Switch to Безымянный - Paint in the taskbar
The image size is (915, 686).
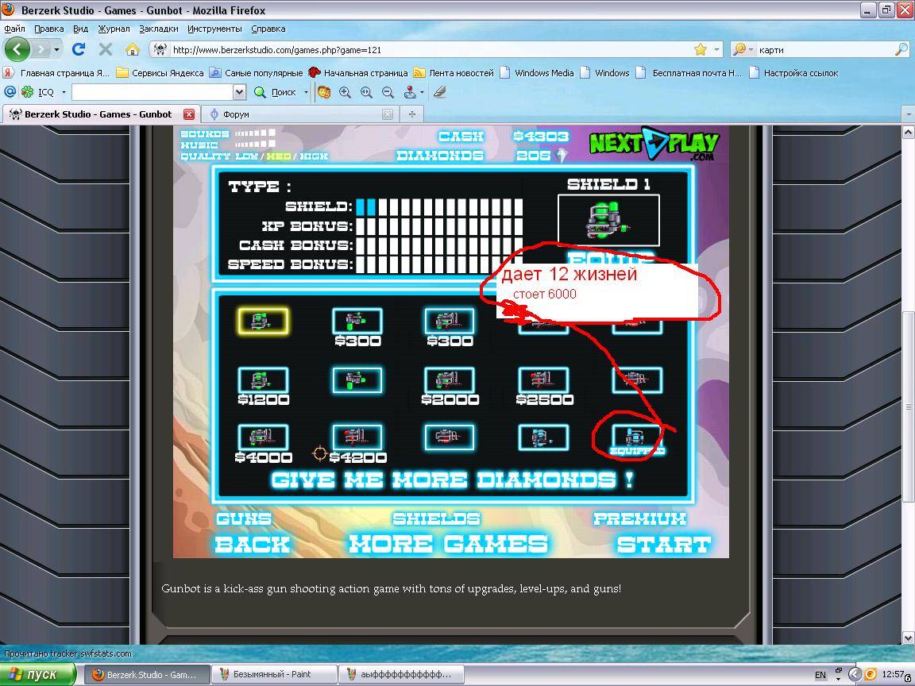(274, 674)
